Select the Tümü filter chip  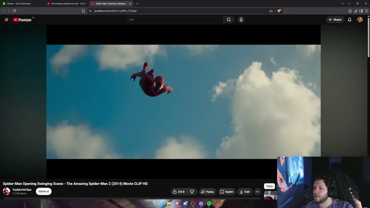coord(269,186)
